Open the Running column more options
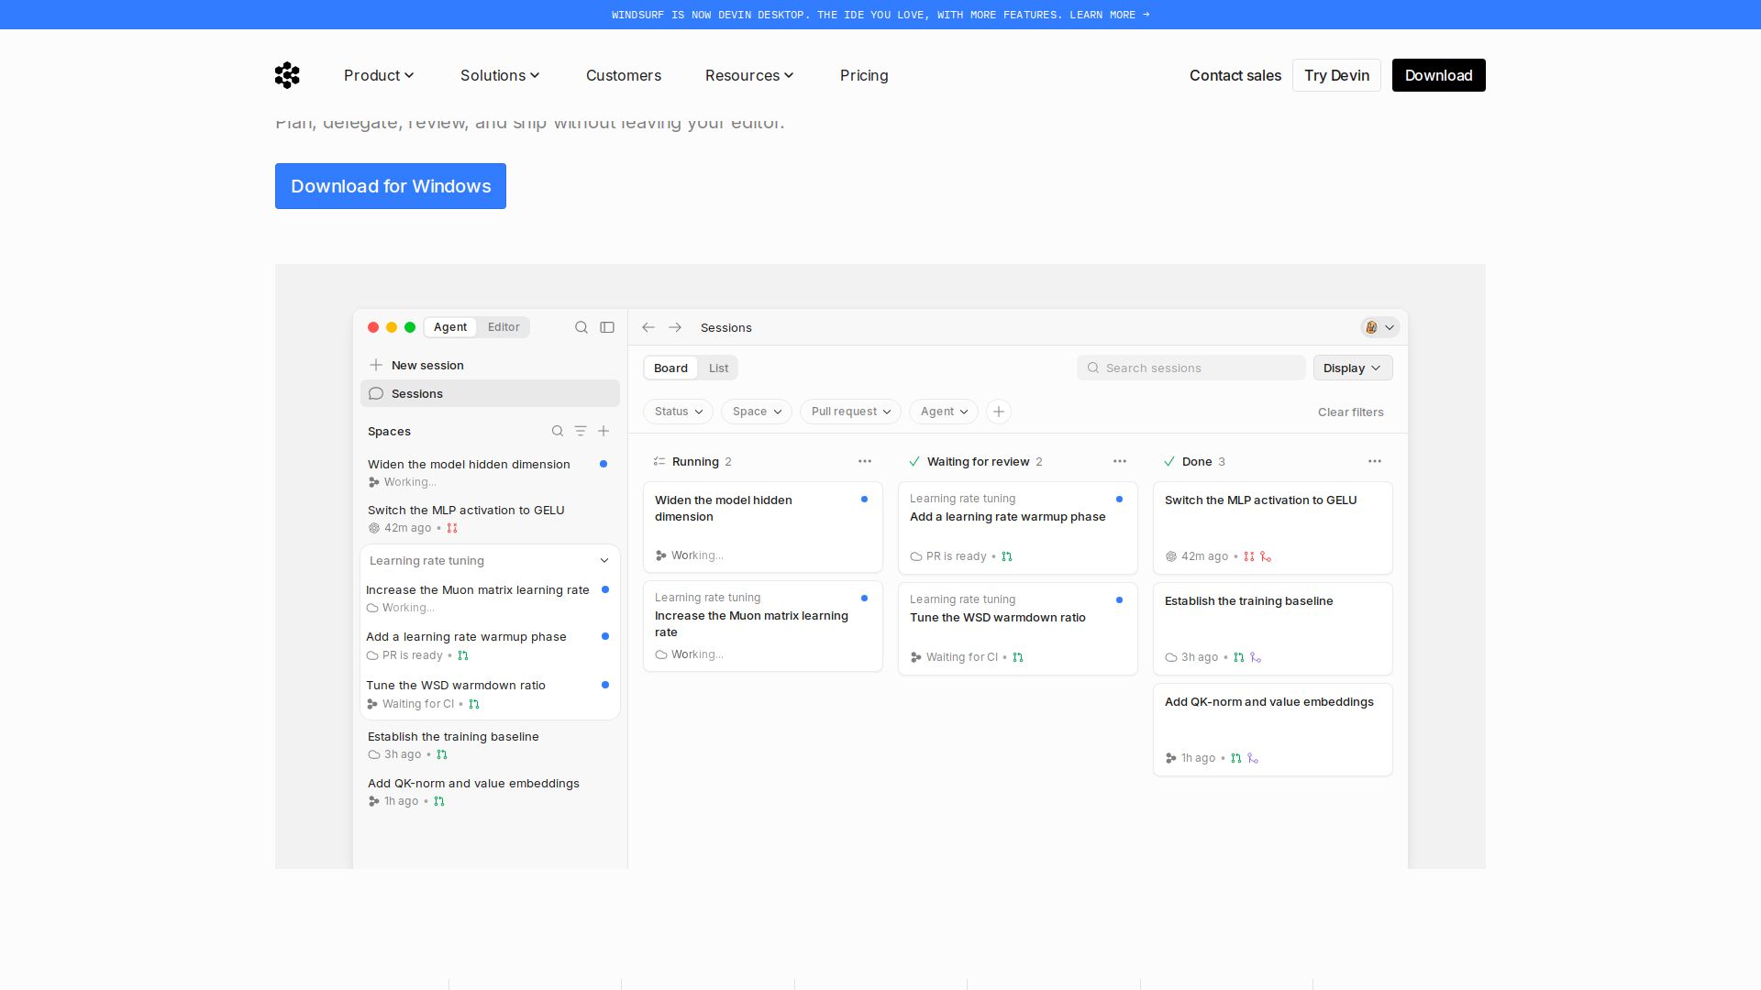Screen dimensions: 1761x990 tap(865, 461)
